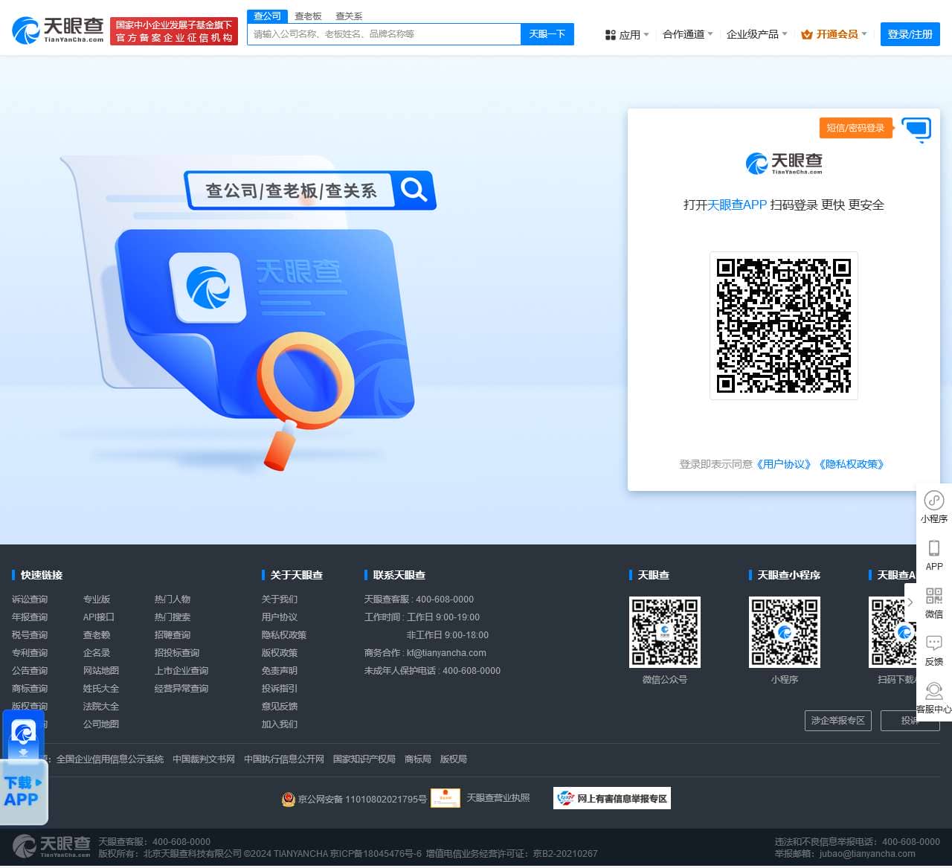This screenshot has width=952, height=868.
Task: Expand the 开通会员 dropdown
Action: (834, 34)
